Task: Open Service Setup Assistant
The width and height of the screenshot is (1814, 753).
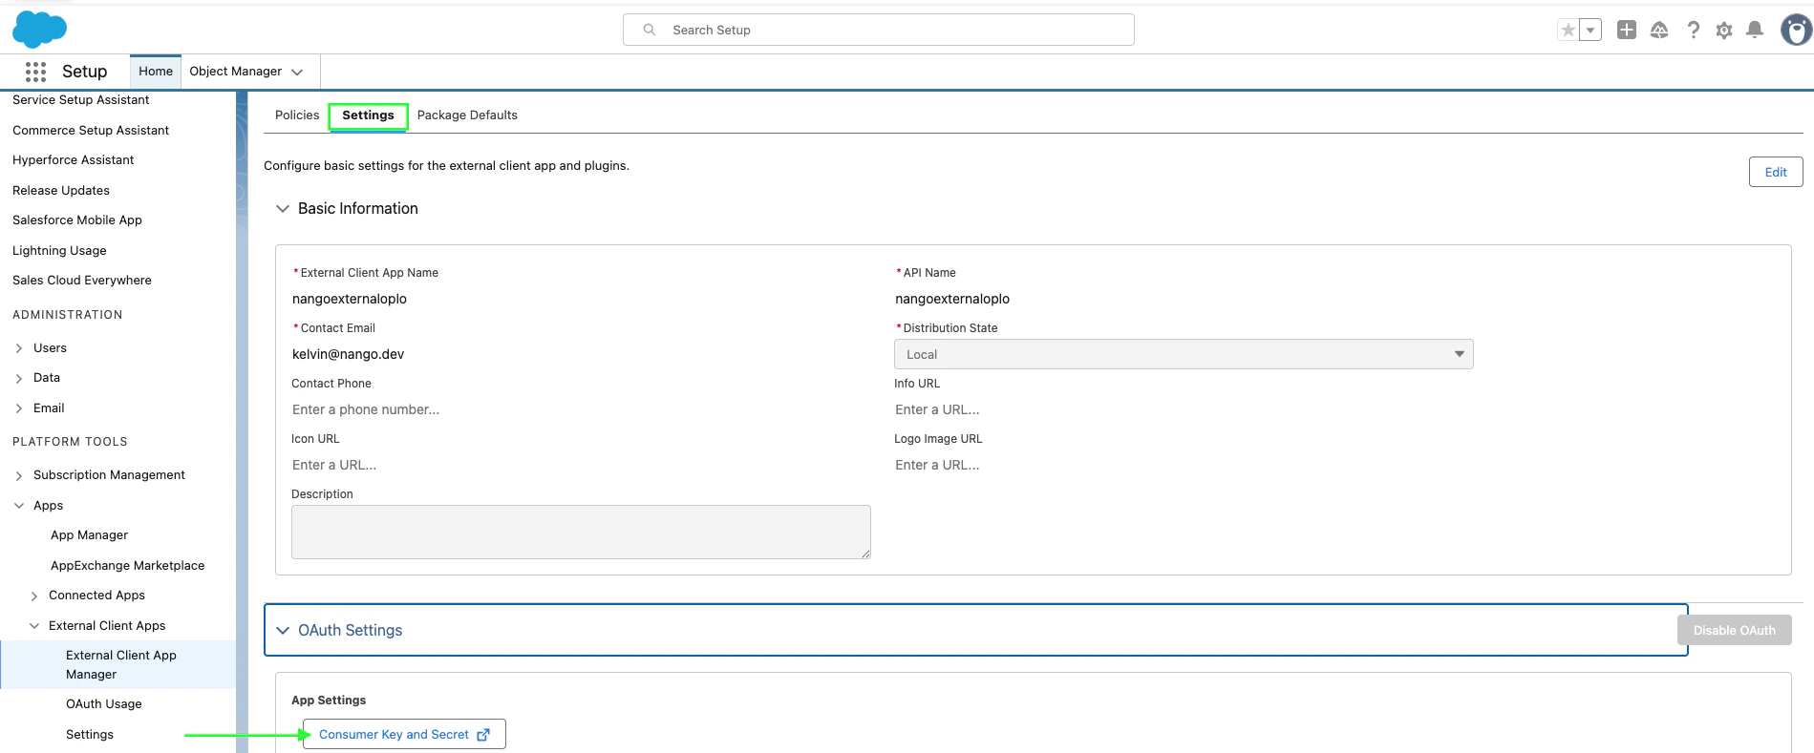Action: coord(81,100)
